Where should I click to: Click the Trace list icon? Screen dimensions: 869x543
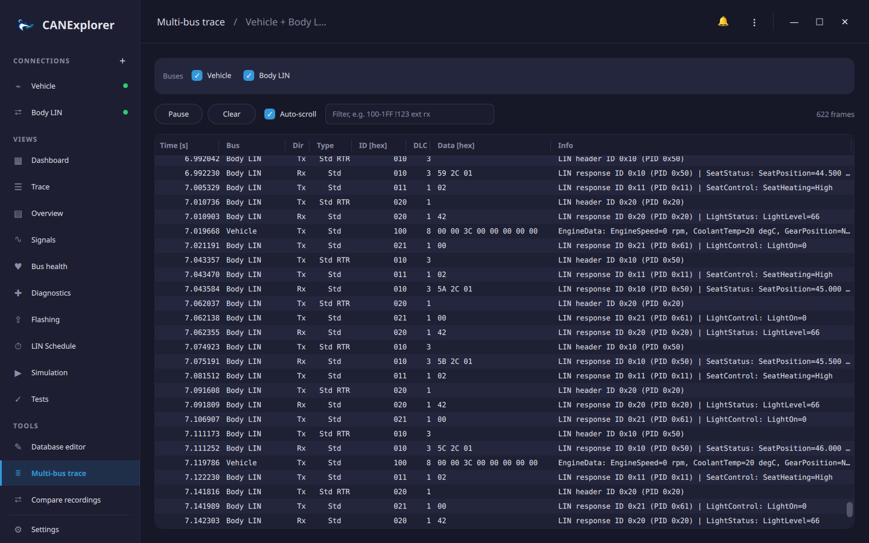pos(18,187)
